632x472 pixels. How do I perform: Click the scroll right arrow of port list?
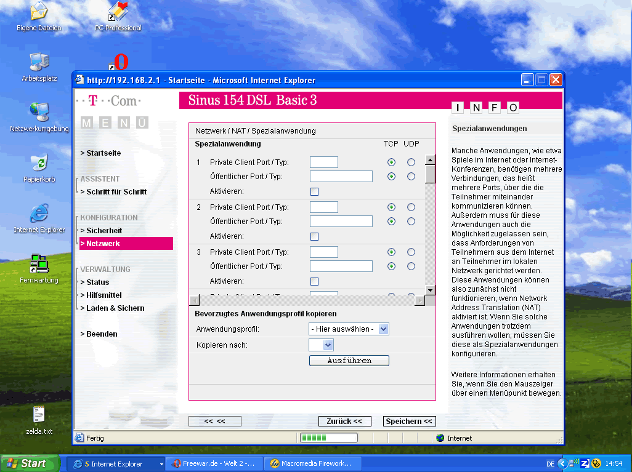coord(419,300)
